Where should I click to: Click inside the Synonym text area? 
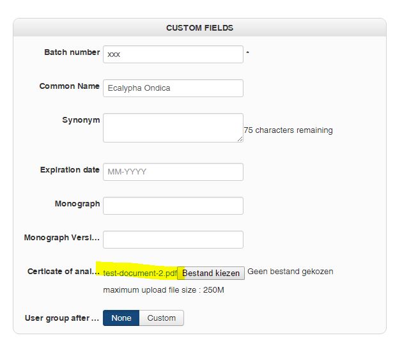click(171, 128)
